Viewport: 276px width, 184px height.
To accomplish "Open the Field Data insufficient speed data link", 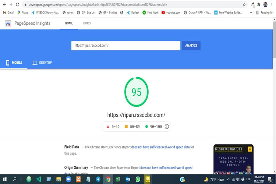I will point(160,147).
